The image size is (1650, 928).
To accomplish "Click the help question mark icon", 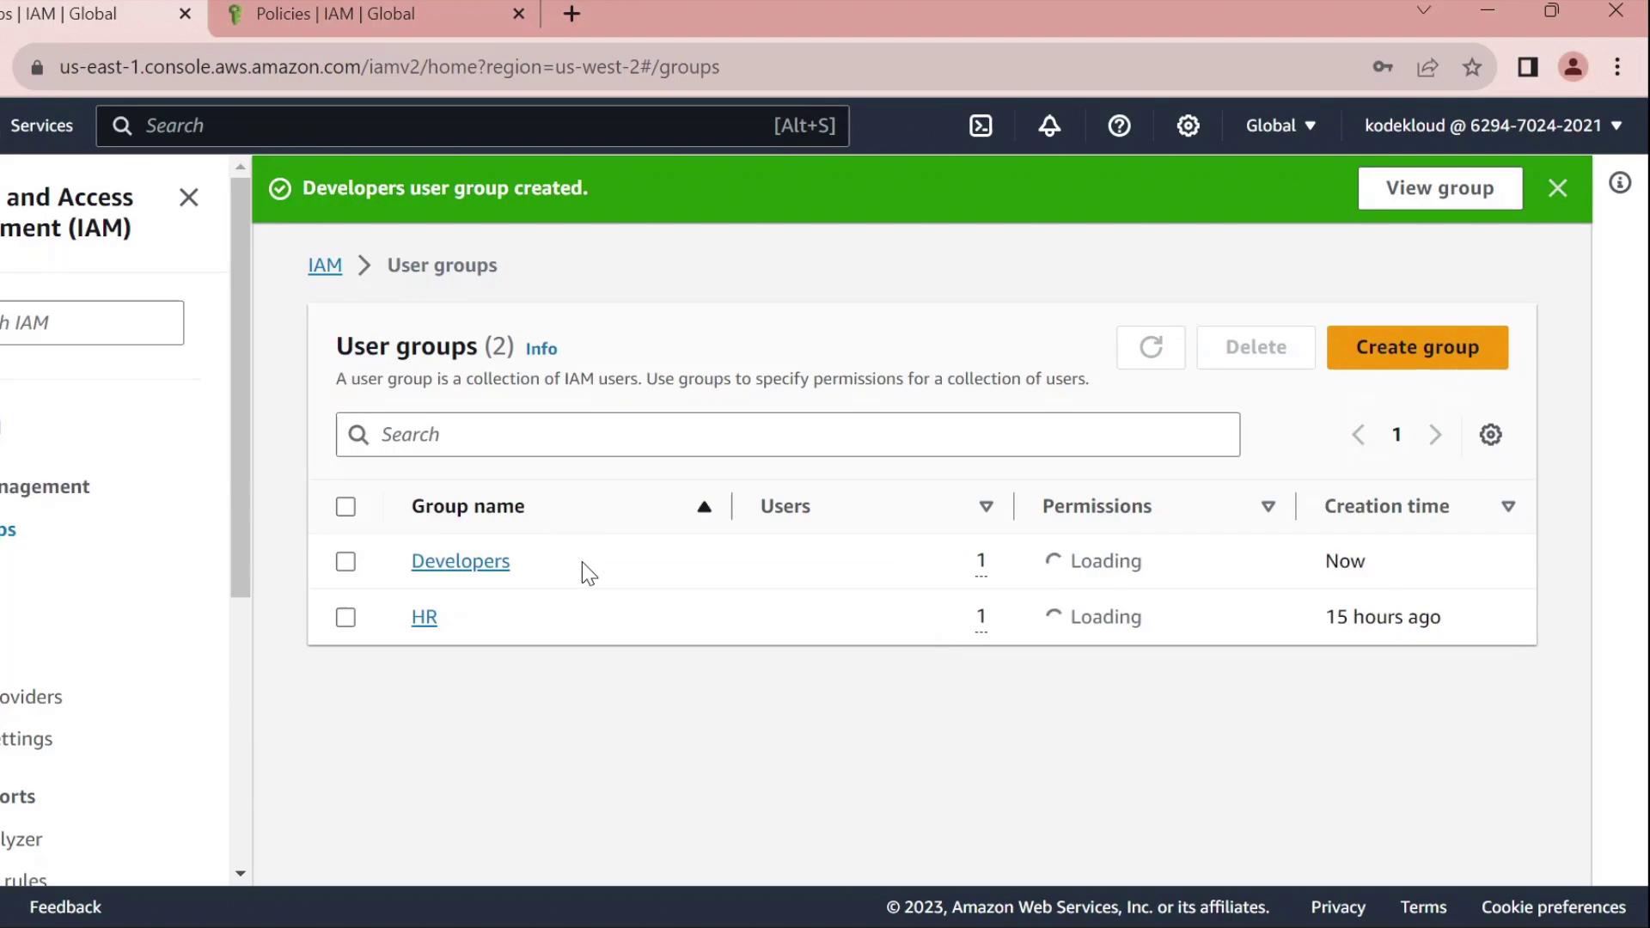I will 1119,125.
